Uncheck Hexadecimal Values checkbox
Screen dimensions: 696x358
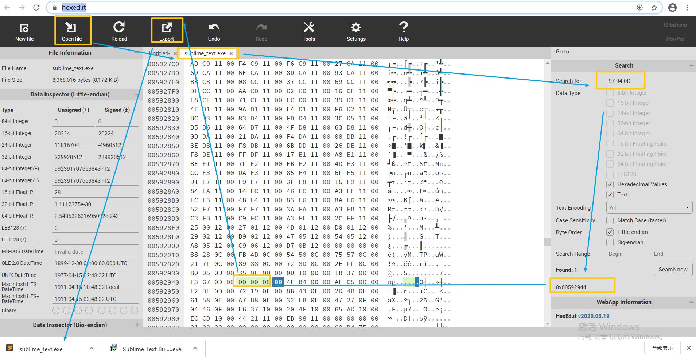pyautogui.click(x=610, y=184)
